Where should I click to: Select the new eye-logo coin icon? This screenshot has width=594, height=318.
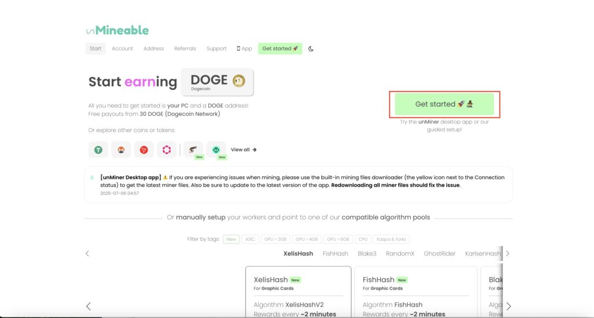coord(193,150)
